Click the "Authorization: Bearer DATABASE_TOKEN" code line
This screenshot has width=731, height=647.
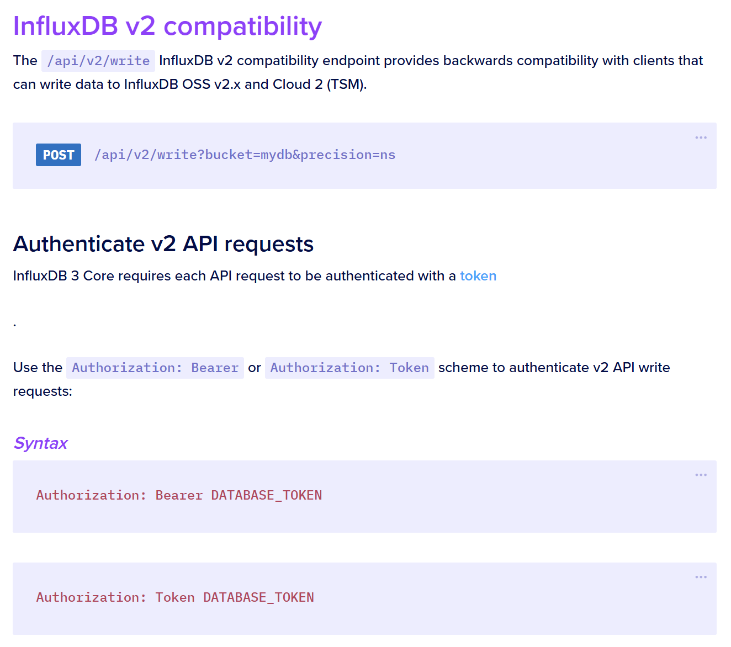point(179,495)
